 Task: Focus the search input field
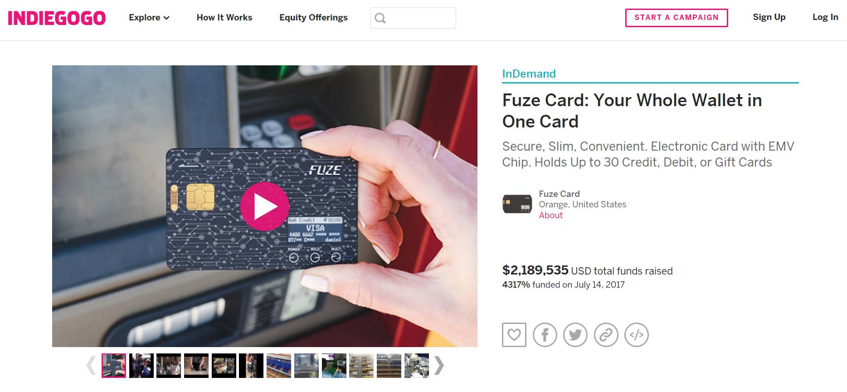(x=413, y=18)
